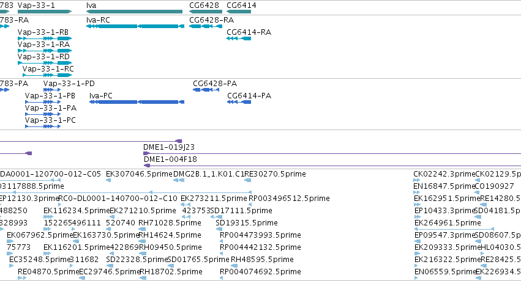
Task: Select the CG6414-PA protein label
Action: (x=249, y=96)
